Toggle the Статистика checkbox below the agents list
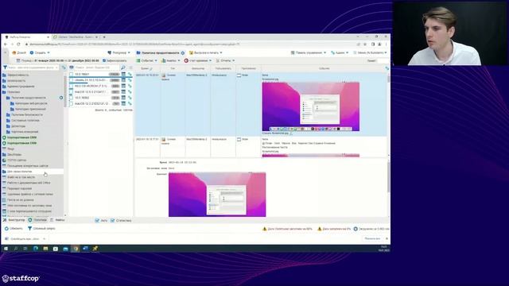This screenshot has width=509, height=286. point(113,221)
